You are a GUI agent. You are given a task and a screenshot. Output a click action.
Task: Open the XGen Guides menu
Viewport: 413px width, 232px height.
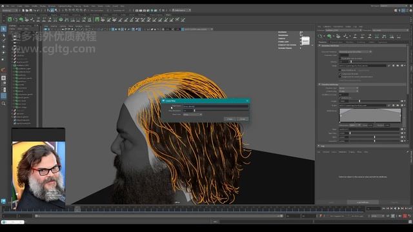pyautogui.click(x=348, y=26)
